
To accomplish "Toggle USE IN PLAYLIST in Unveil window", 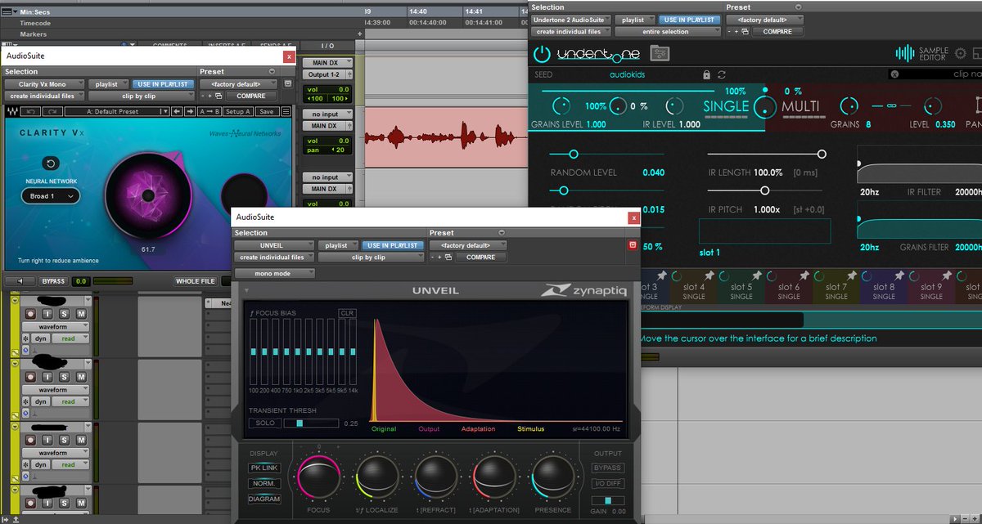I will tap(392, 245).
